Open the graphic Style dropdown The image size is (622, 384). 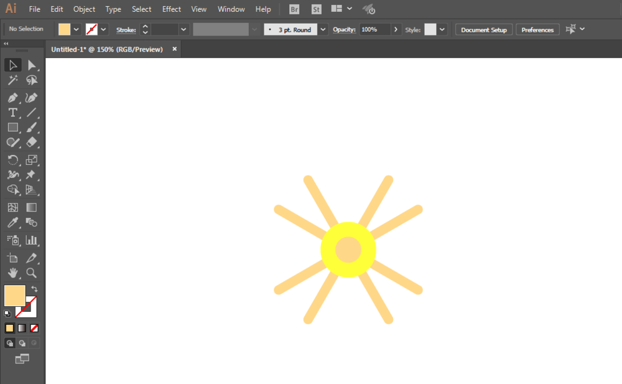coord(442,29)
